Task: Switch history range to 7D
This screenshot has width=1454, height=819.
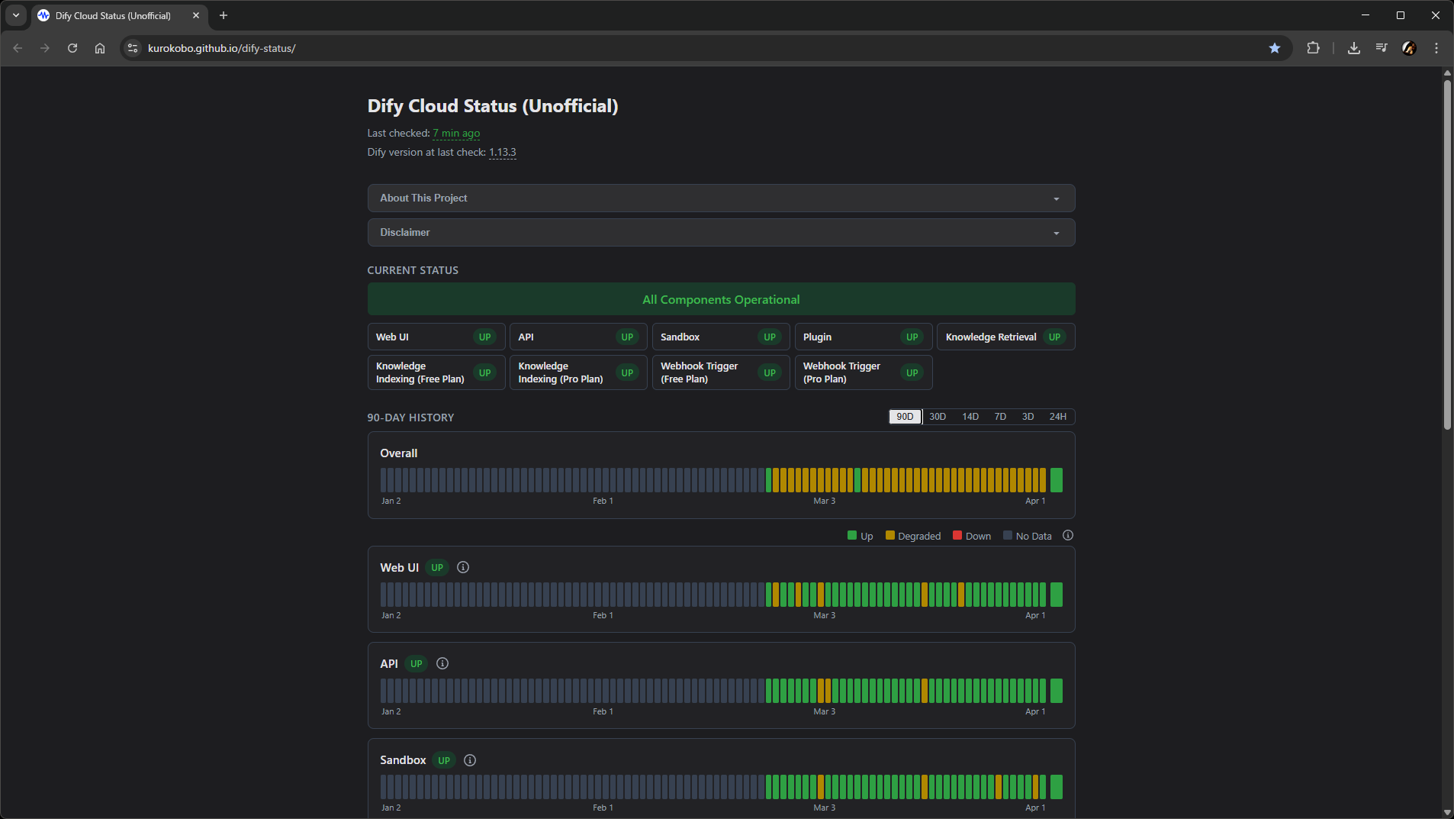Action: [1000, 417]
